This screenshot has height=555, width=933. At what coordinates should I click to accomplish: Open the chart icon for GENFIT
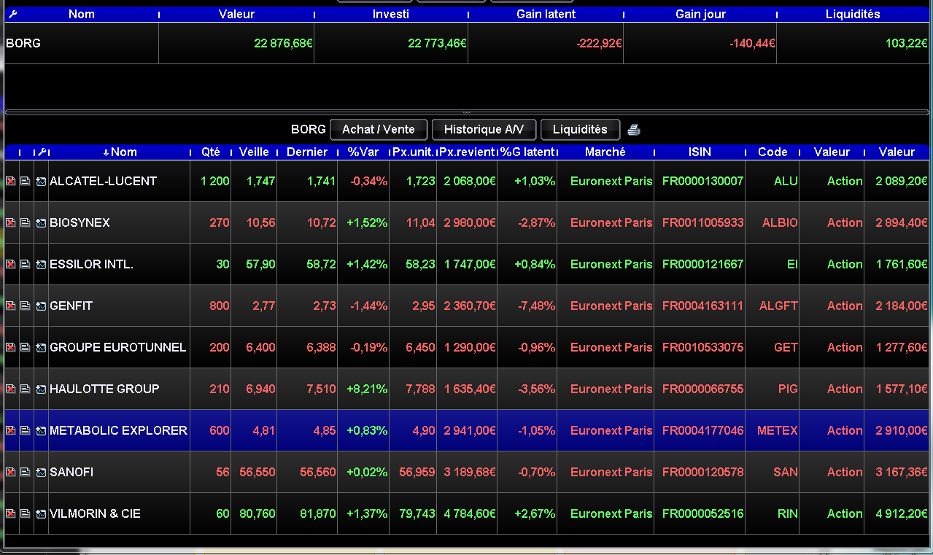click(x=41, y=306)
